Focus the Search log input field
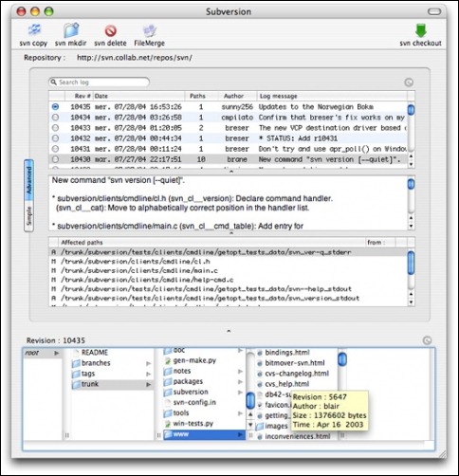The image size is (459, 476). click(x=100, y=82)
